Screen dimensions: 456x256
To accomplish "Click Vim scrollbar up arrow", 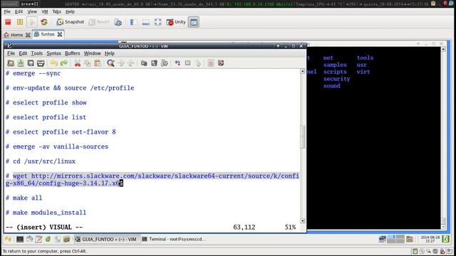I will (x=302, y=71).
